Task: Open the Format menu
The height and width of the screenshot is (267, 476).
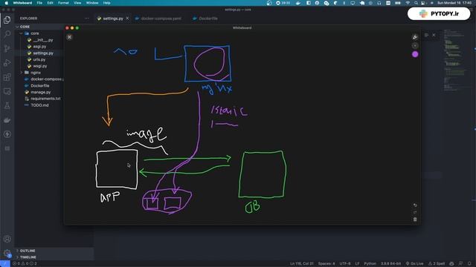Action: [x=63, y=3]
